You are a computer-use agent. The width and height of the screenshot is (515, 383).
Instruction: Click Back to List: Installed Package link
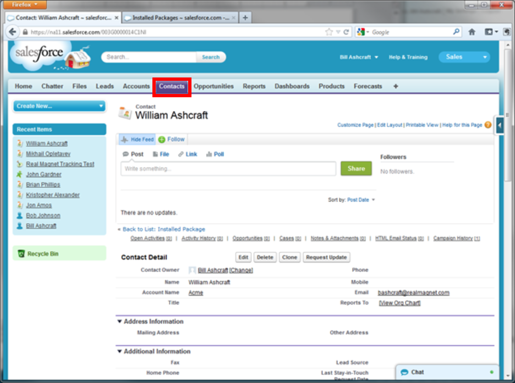[x=163, y=229]
